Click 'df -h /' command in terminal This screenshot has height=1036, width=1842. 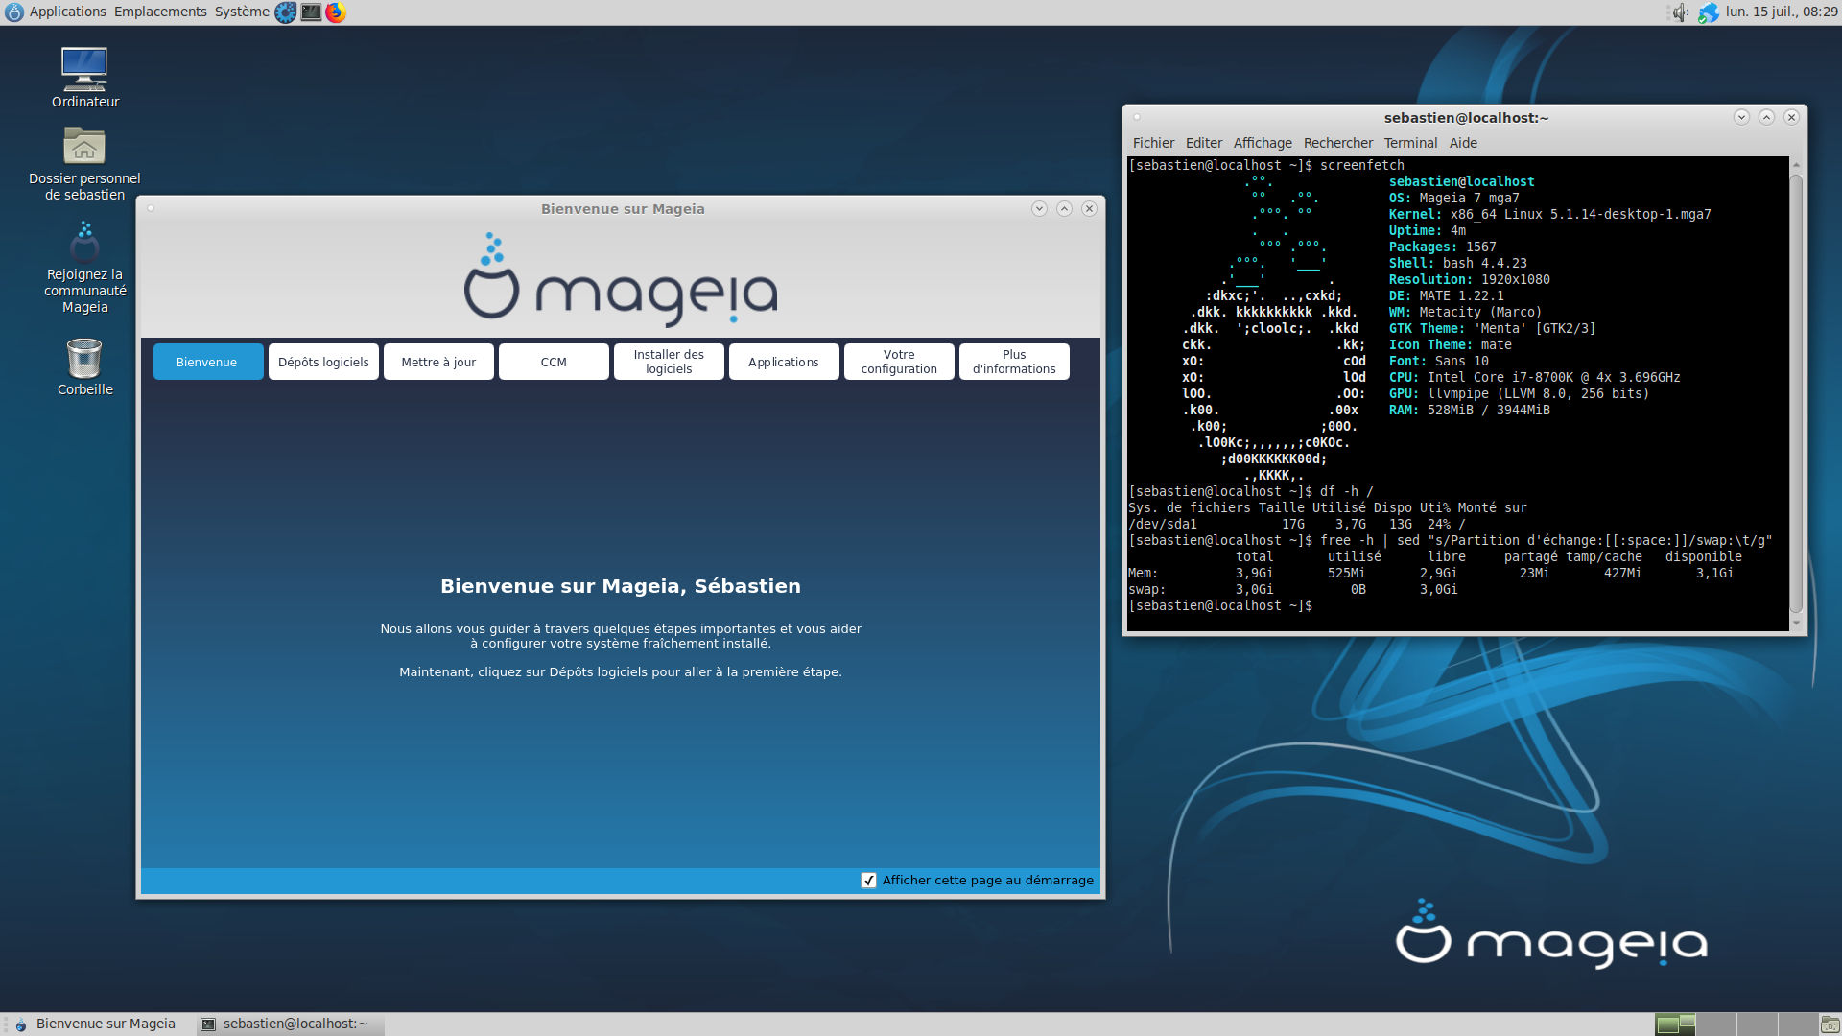[x=1346, y=492]
